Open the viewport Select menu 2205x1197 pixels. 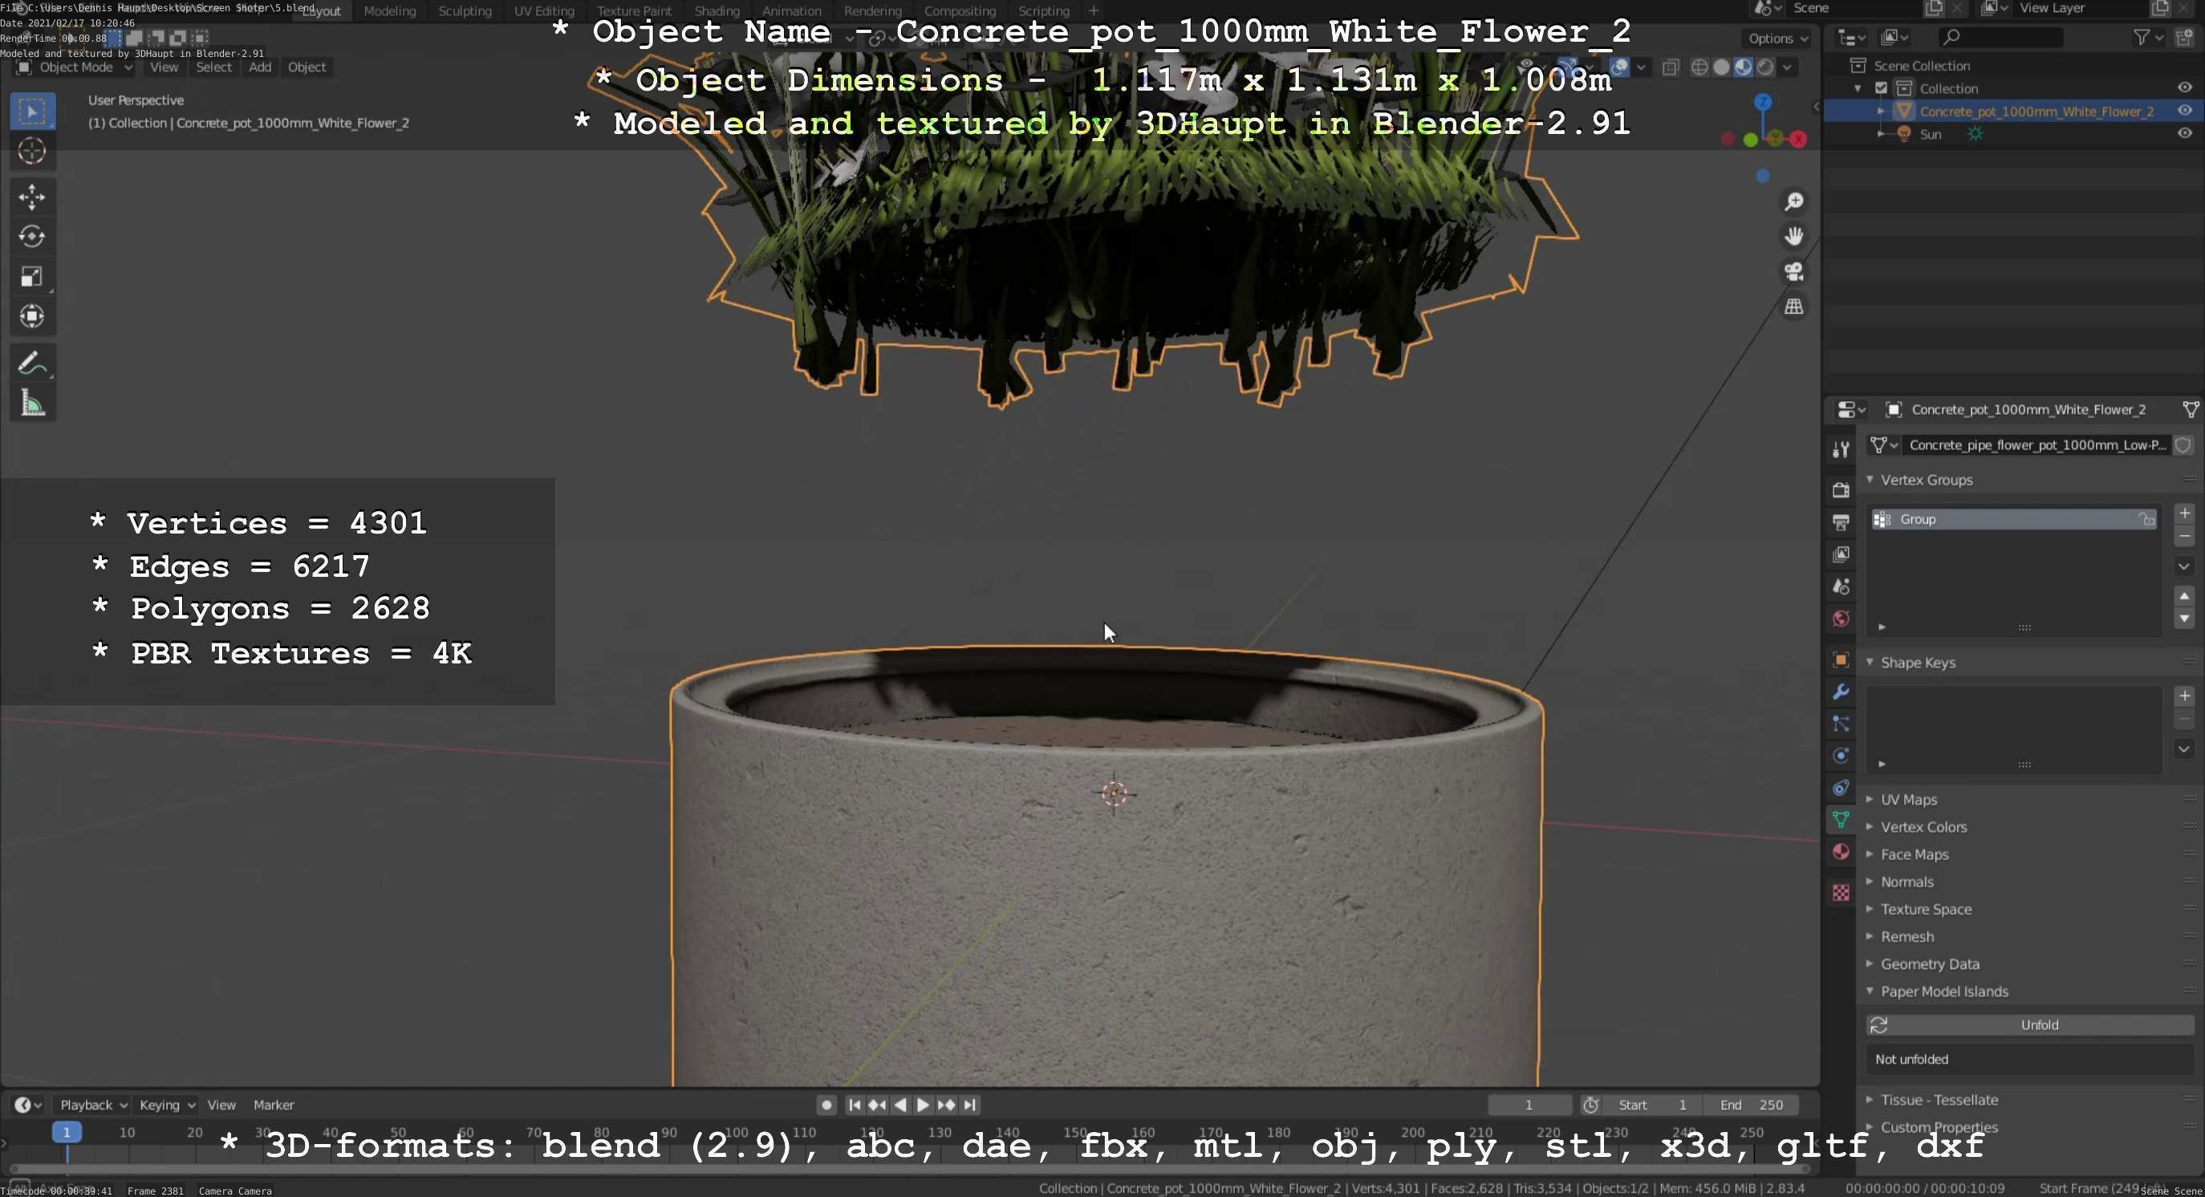pos(213,67)
